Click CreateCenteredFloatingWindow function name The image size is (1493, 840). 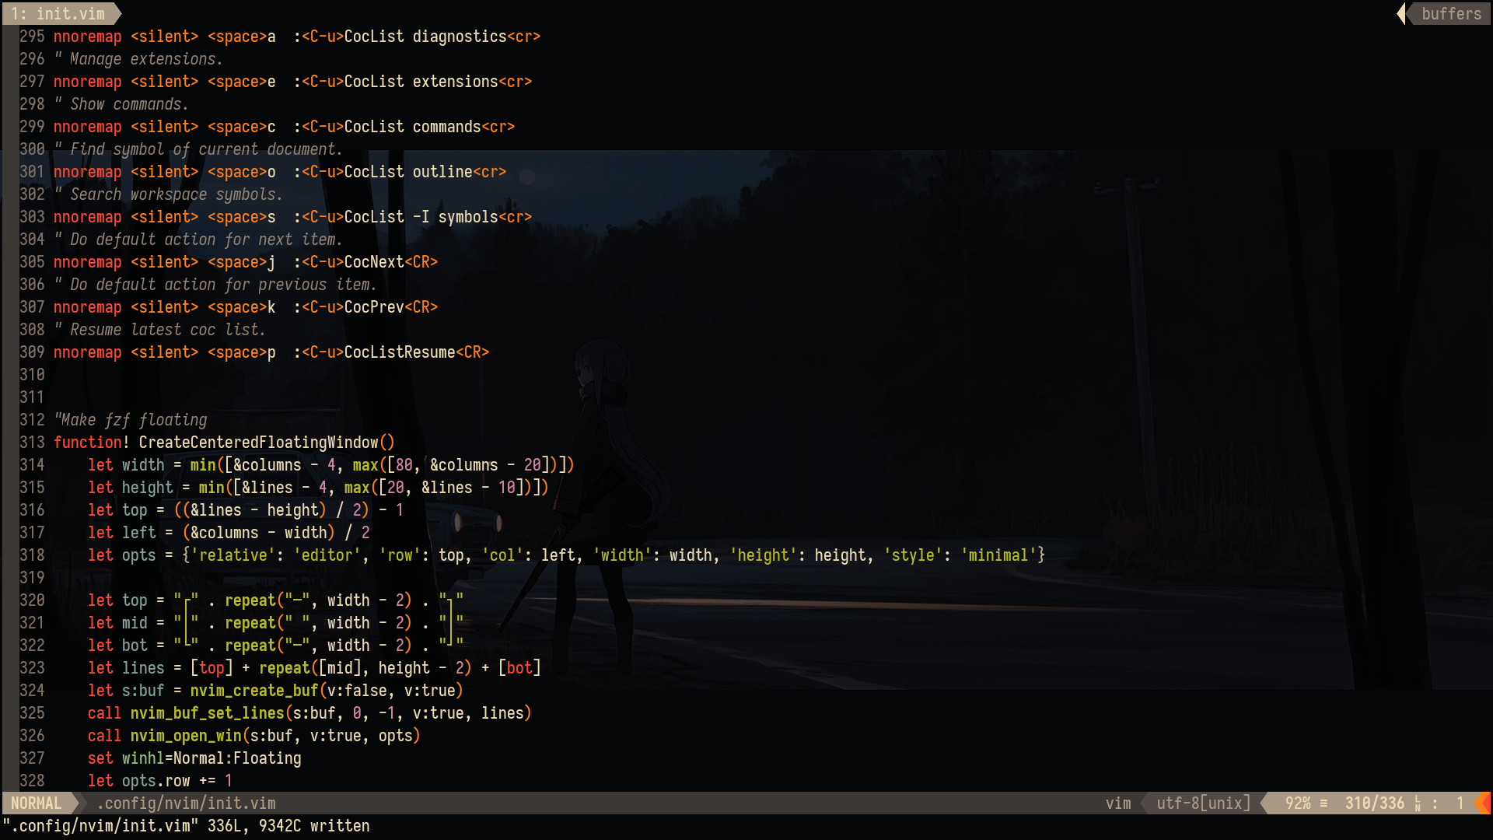pos(258,443)
